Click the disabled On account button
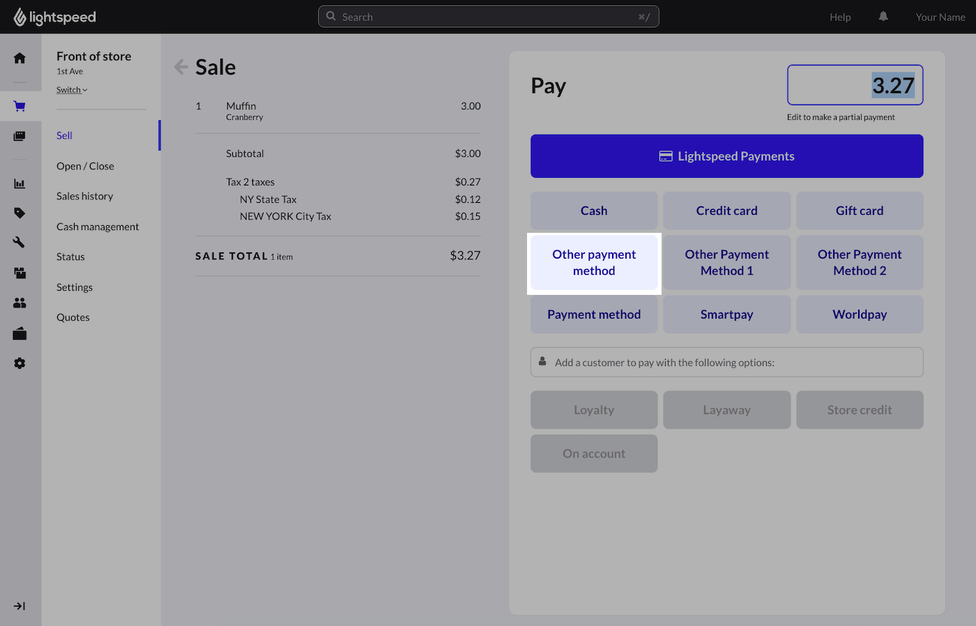976x626 pixels. tap(594, 454)
